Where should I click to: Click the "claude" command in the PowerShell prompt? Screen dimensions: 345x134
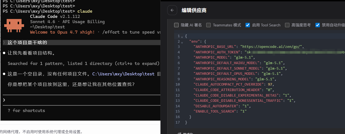85,11
